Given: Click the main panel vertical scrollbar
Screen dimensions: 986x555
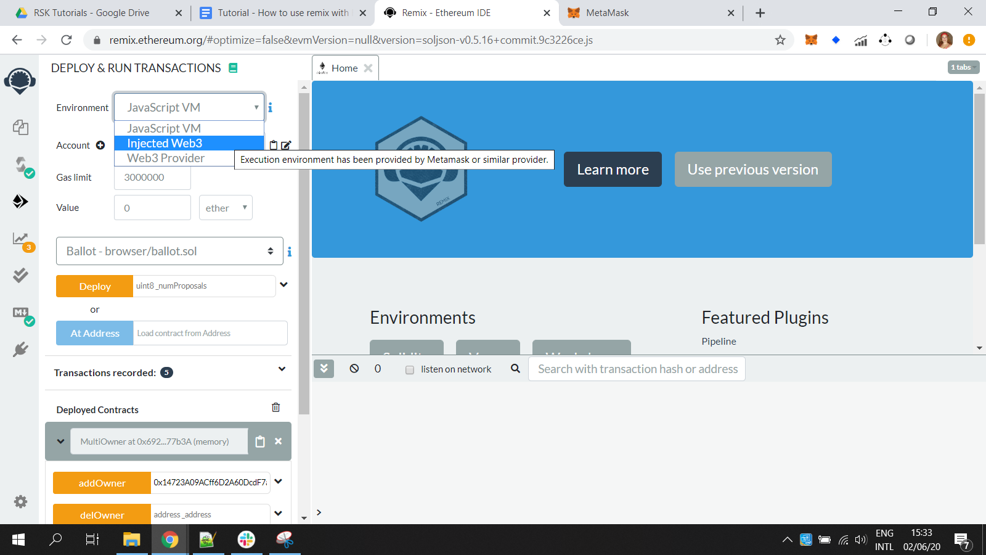Looking at the screenshot, I should [x=979, y=168].
